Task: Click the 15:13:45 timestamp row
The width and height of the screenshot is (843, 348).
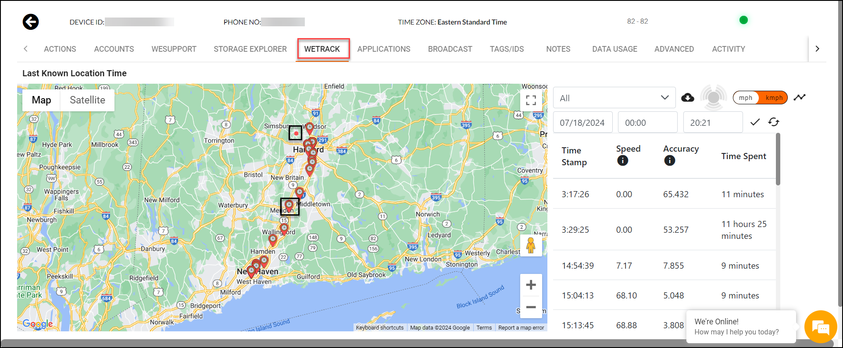Action: click(x=664, y=325)
